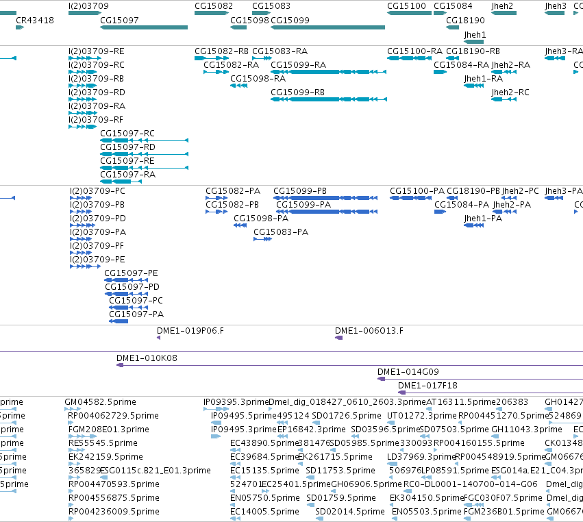Click protein label l(2)03709-PE
Screen dimensions: 583x522
[x=97, y=260]
